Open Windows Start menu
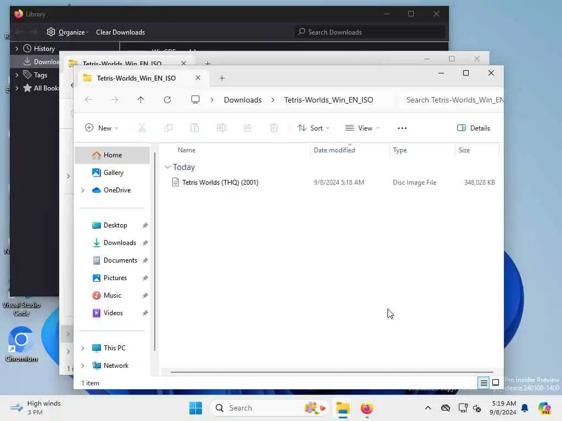Image resolution: width=562 pixels, height=421 pixels. point(195,408)
